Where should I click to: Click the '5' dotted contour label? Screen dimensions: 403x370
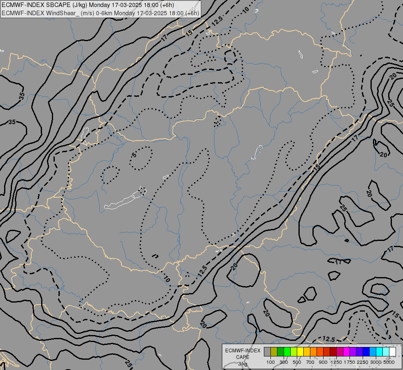[134, 155]
